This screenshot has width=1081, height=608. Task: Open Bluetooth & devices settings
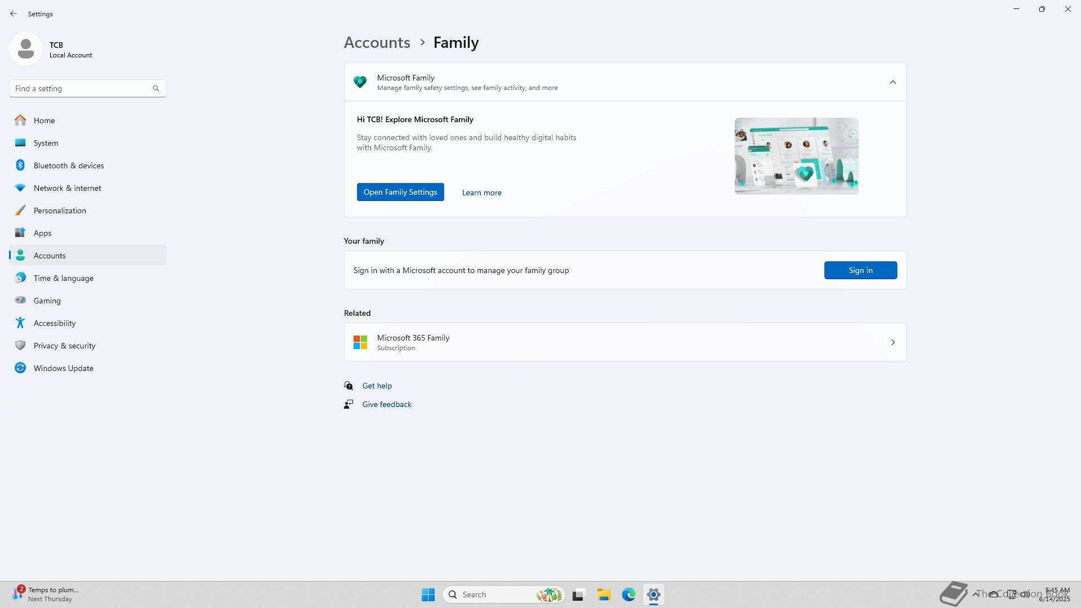click(69, 166)
